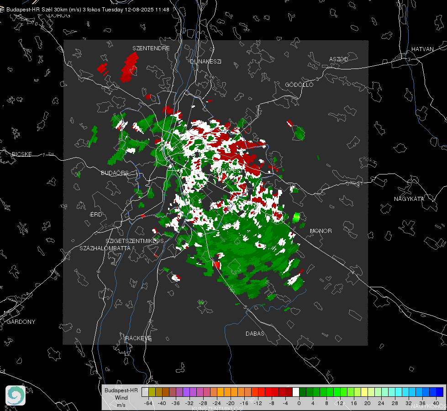Viewport: 447px width, 411px height.
Task: Click the GÁRDONY map label
Action: [21, 322]
